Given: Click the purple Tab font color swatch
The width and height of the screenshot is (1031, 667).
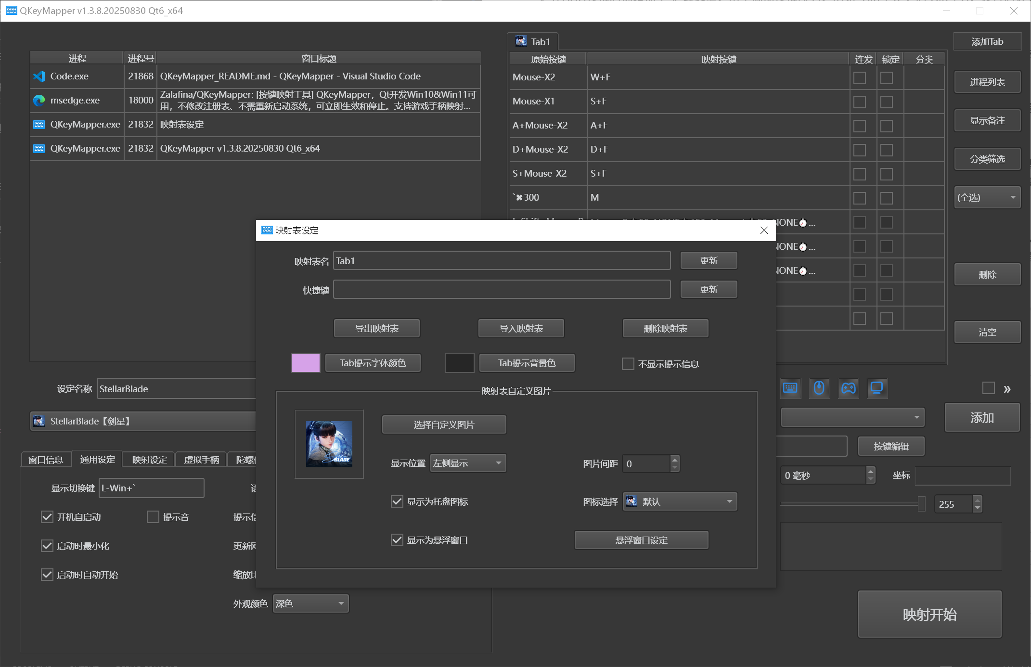Looking at the screenshot, I should [x=305, y=363].
